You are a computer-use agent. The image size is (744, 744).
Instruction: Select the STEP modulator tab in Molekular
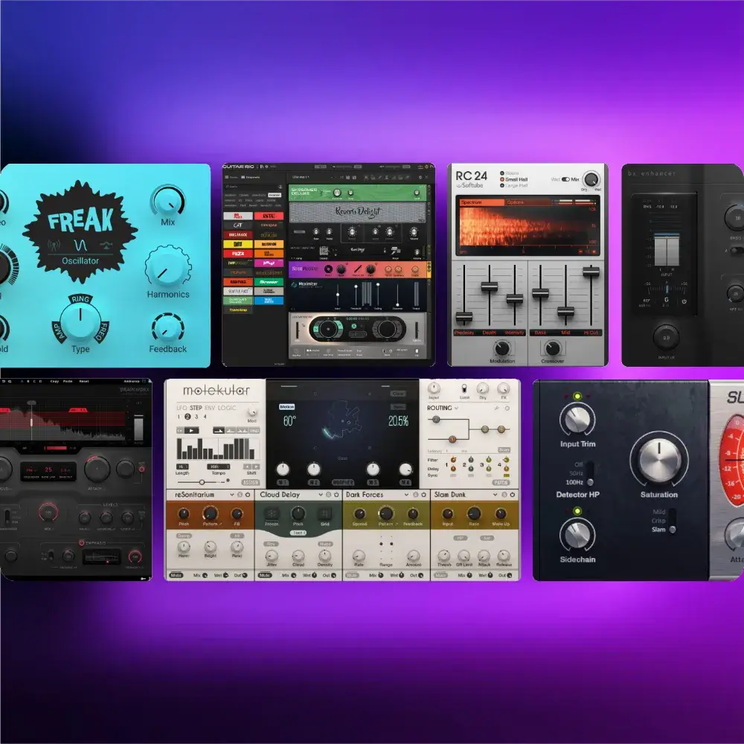(x=196, y=408)
